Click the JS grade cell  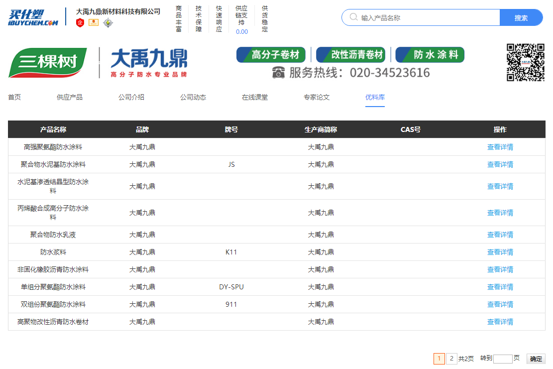coord(231,164)
